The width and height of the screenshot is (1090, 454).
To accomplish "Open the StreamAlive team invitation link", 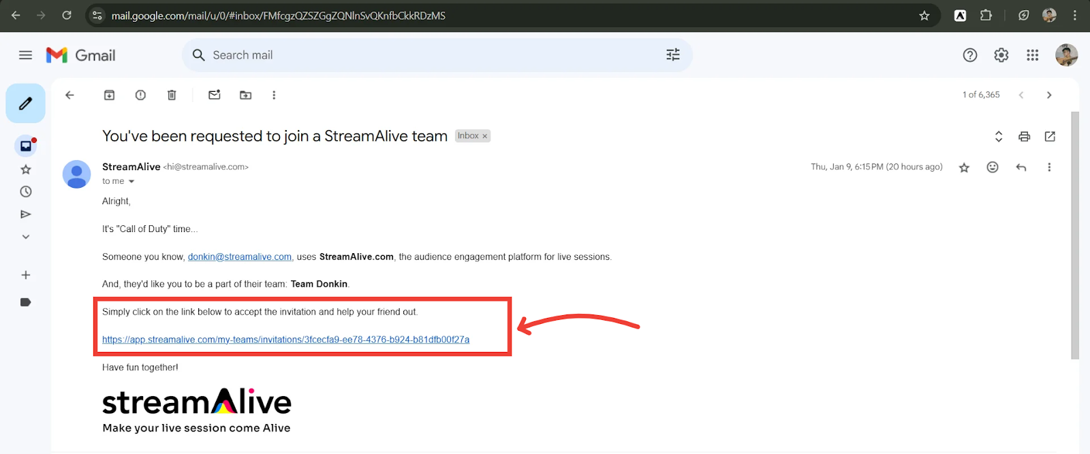I will [285, 340].
